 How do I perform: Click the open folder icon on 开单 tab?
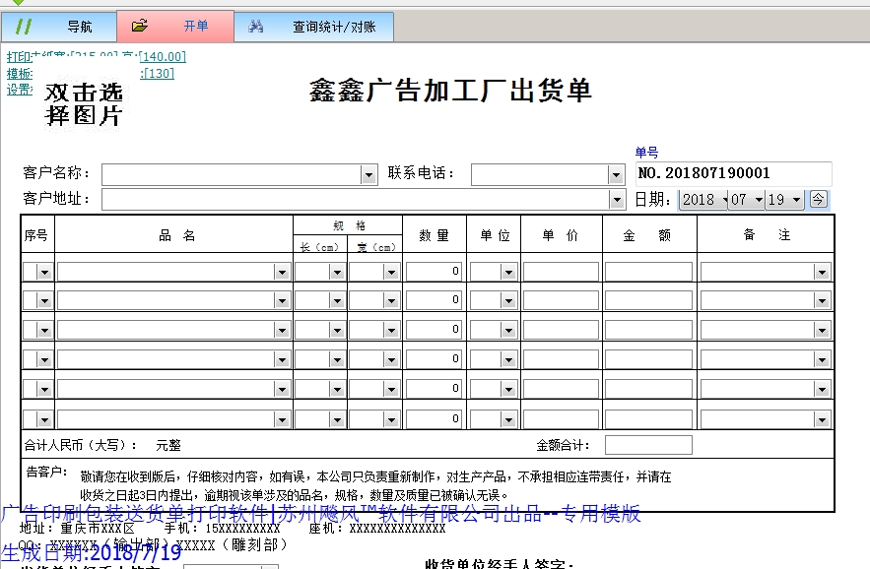click(140, 27)
